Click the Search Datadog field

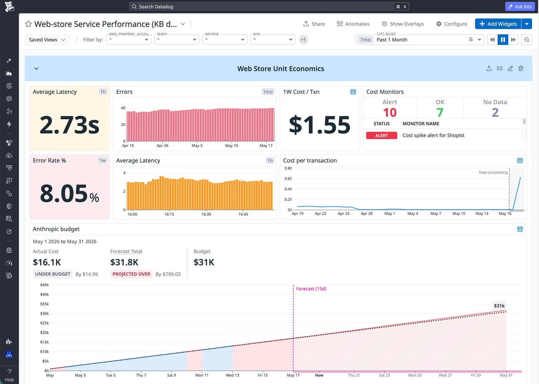coord(269,7)
